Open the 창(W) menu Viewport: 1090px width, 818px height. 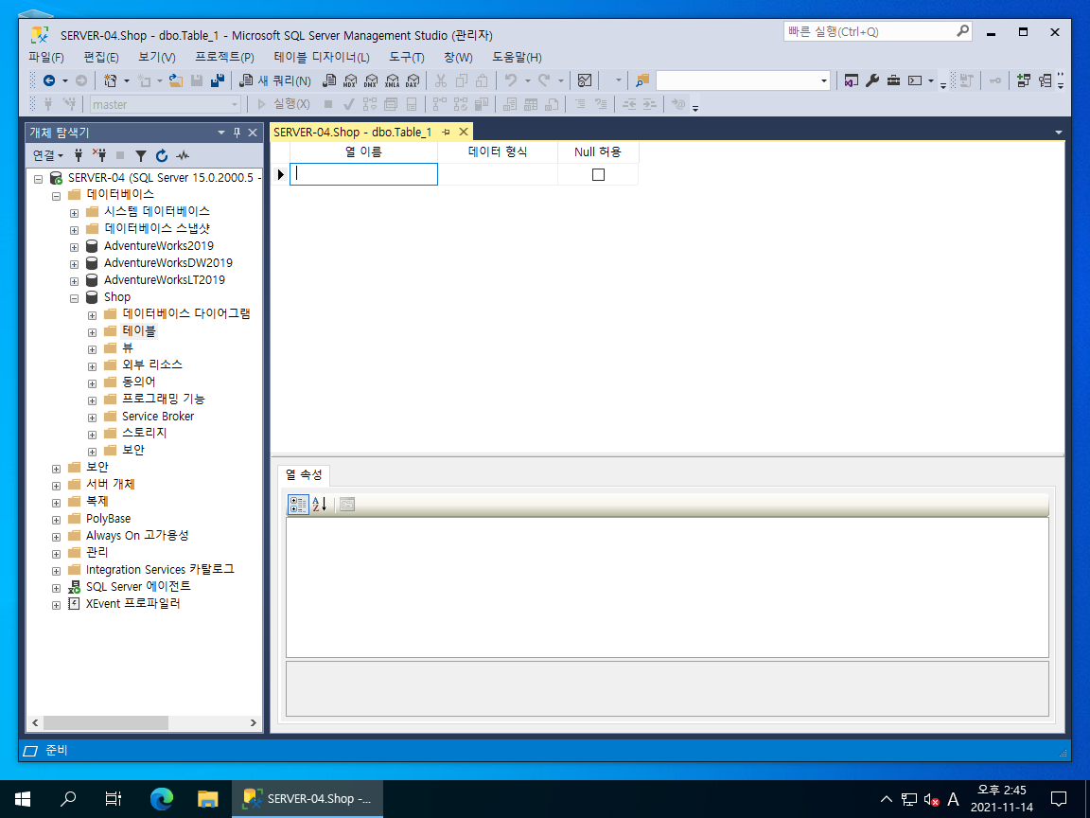pyautogui.click(x=458, y=57)
